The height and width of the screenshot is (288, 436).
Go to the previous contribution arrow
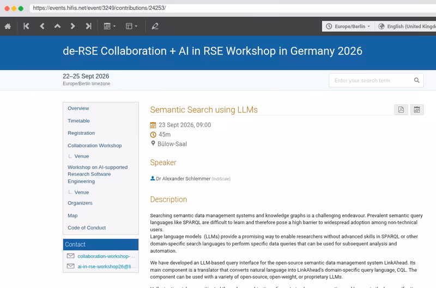pos(42,26)
